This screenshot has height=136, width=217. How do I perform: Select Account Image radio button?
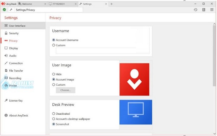[x=54, y=80]
